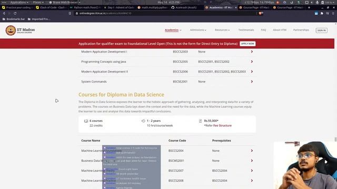Click the Prerequisites column header

[221, 141]
